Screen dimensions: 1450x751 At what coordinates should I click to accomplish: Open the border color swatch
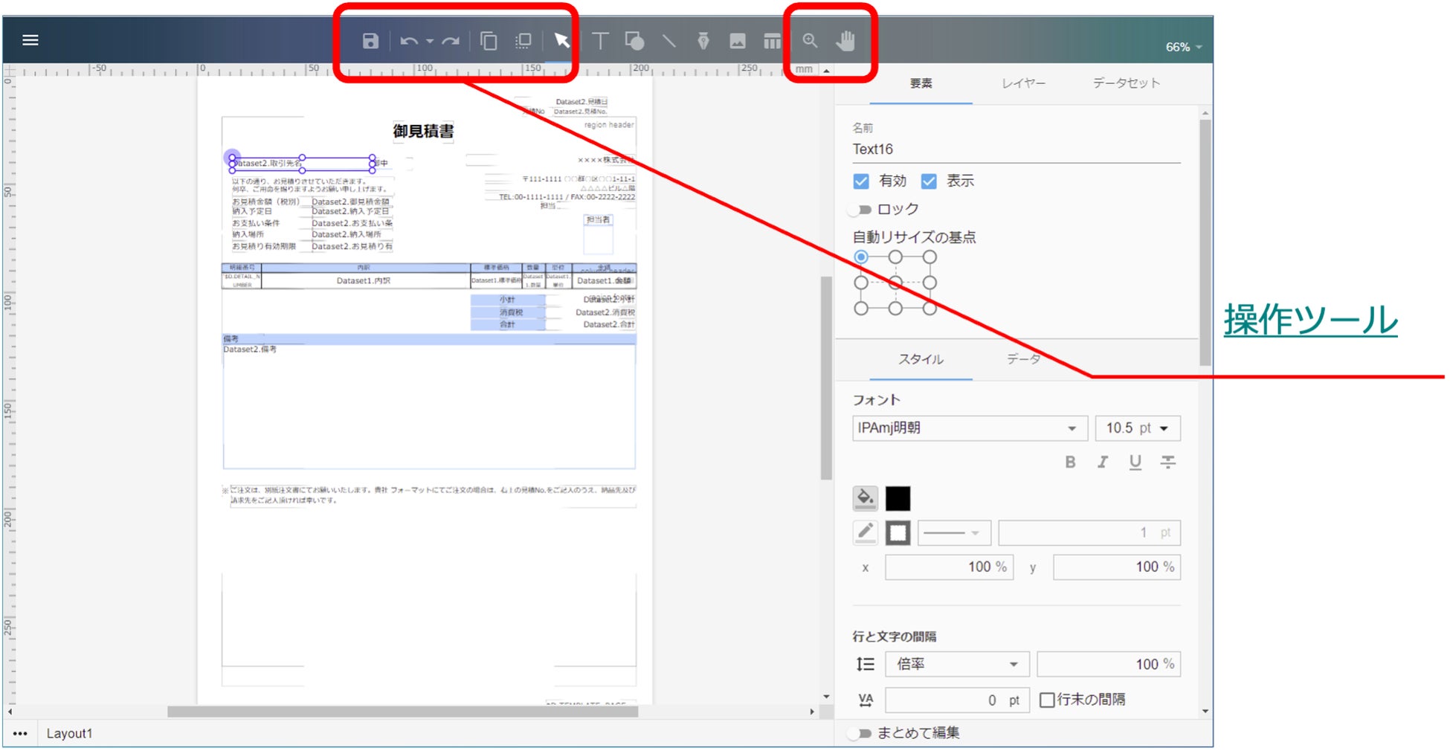click(898, 532)
